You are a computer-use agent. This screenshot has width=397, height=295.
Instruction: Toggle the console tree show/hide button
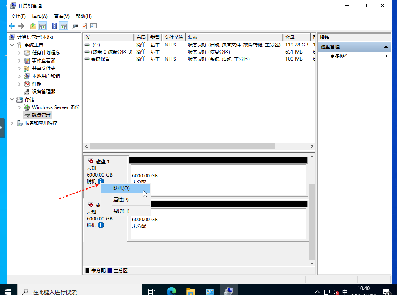[x=43, y=26]
